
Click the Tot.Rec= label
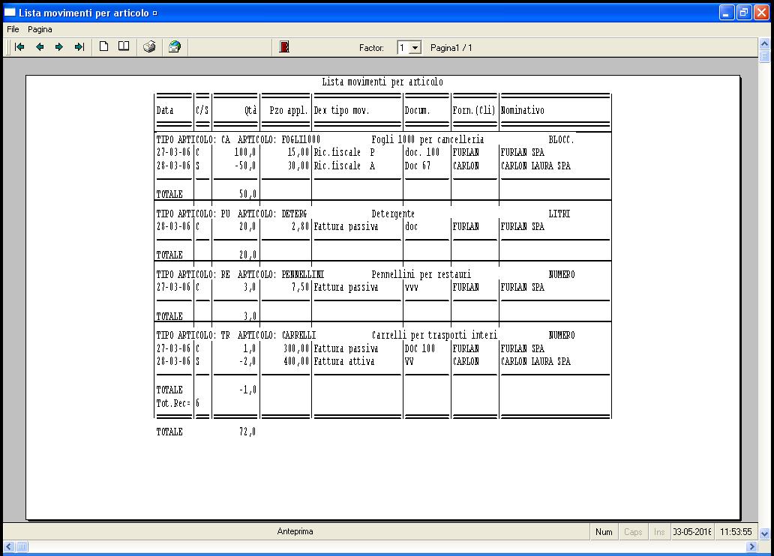[x=173, y=404]
